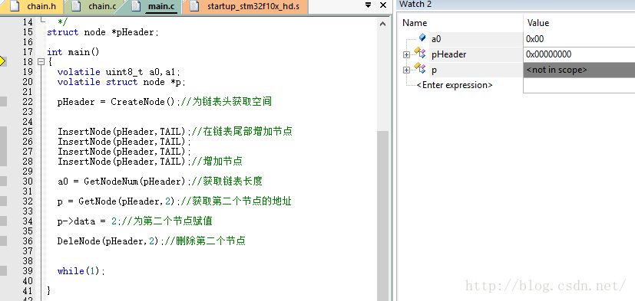Click the pHeader value 0x00000000 cell
635x301 pixels.
[579, 54]
